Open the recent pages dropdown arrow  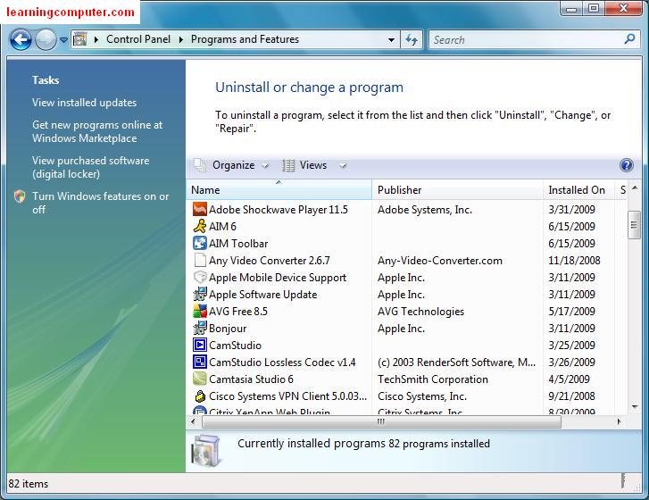click(x=63, y=40)
